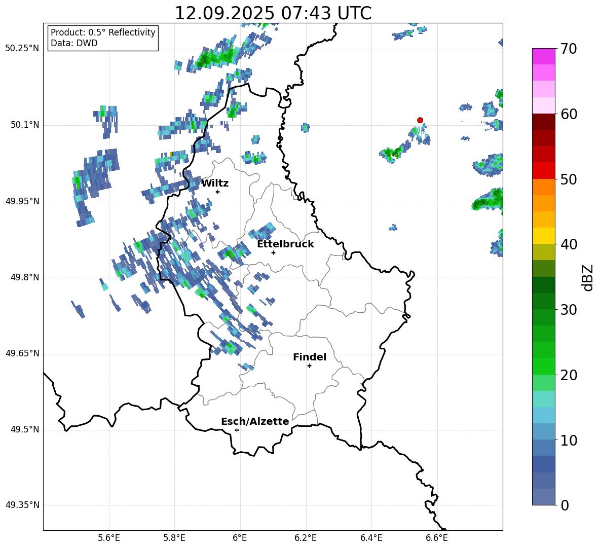600x548 pixels.
Task: Click the Esch/Alzette city label
Action: click(x=255, y=421)
